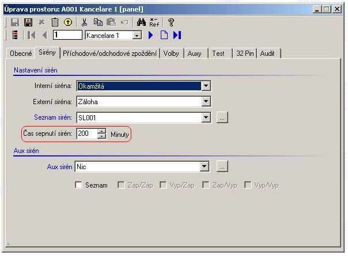The image size is (348, 256).
Task: Click browse button next to Seznam sirén
Action: click(x=222, y=117)
